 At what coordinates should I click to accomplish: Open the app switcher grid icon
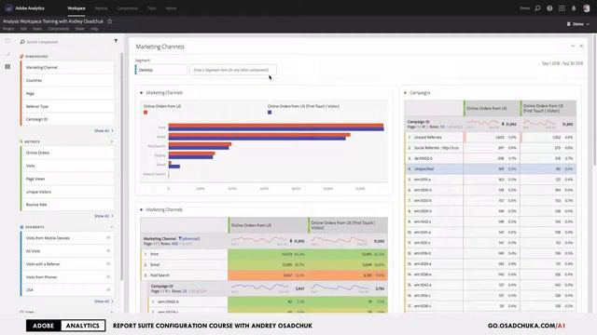tap(562, 8)
